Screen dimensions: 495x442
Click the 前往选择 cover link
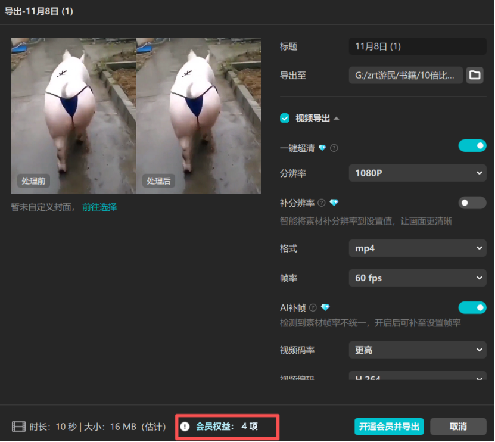[99, 207]
